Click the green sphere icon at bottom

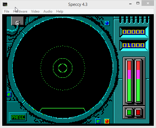[98, 121]
